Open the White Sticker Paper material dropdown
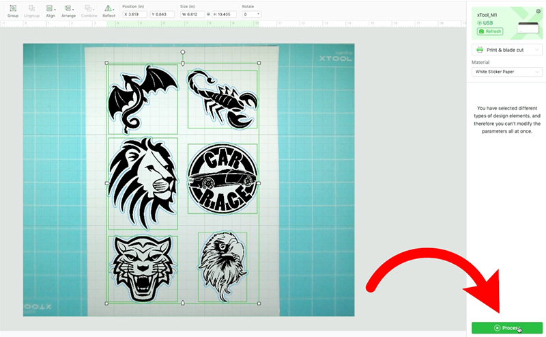The image size is (546, 337). click(506, 72)
